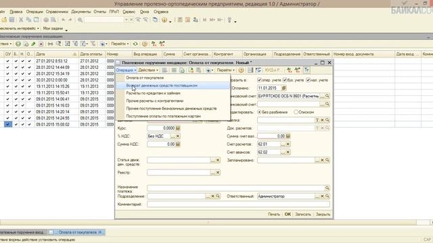Click the Print icon in the main toolbar
This screenshot has width=433, height=243.
pyautogui.click(x=46, y=20)
